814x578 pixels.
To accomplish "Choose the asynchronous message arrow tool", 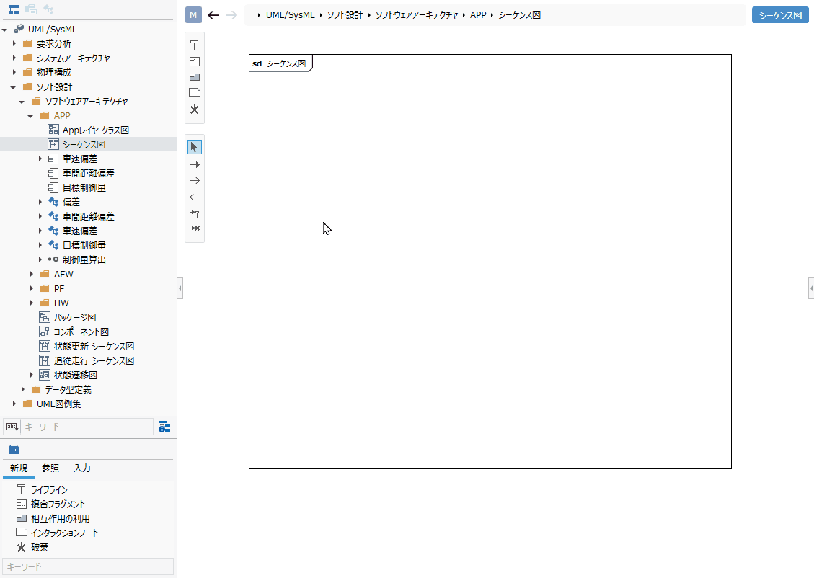I will [x=194, y=181].
